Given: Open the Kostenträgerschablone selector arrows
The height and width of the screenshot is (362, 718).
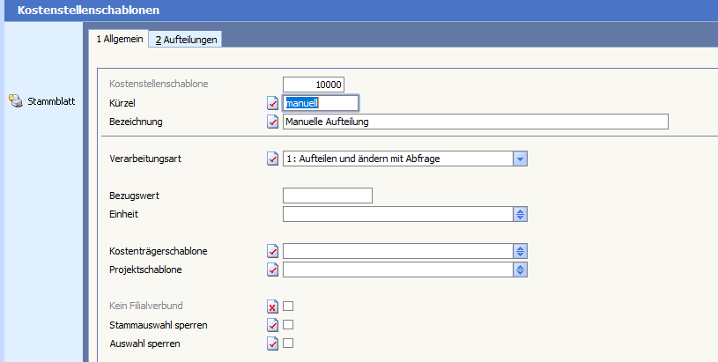Looking at the screenshot, I should tap(520, 251).
